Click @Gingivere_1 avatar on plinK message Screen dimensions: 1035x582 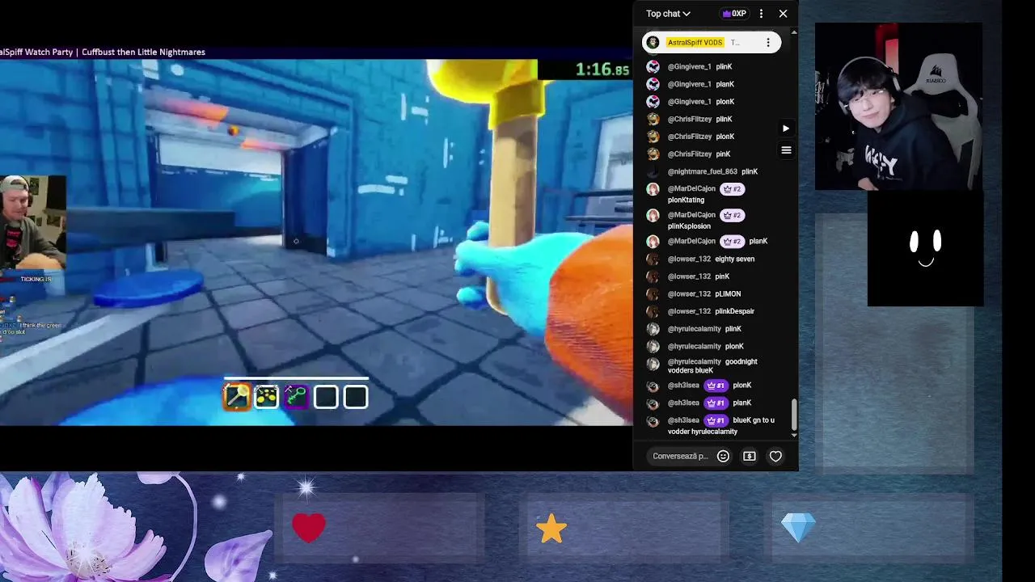coord(653,67)
